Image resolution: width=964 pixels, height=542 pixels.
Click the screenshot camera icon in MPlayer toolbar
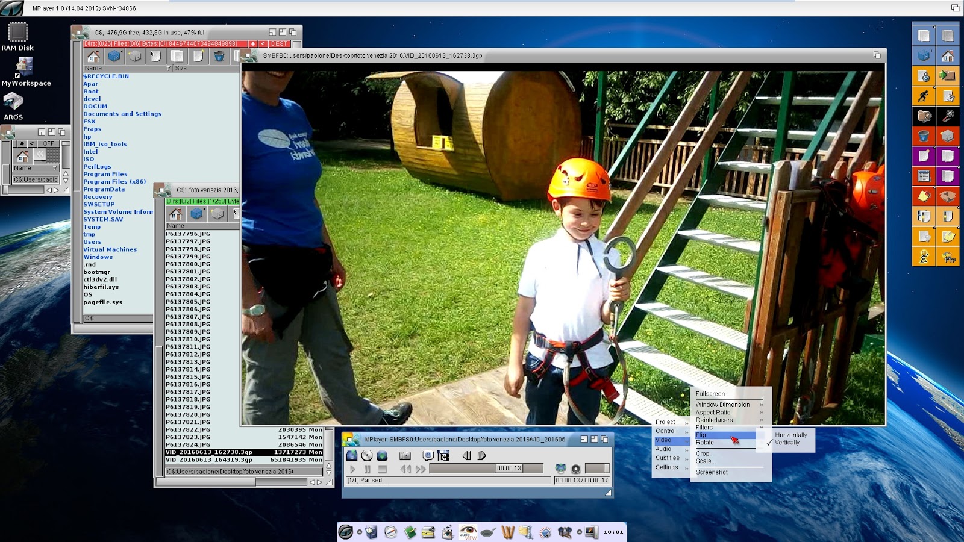405,456
